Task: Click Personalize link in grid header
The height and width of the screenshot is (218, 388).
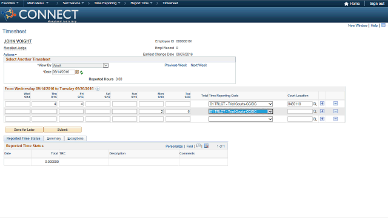Action: (174, 147)
